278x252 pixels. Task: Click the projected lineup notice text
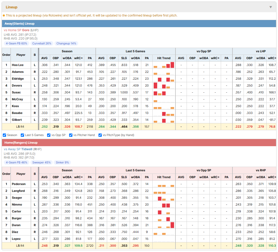91,15
